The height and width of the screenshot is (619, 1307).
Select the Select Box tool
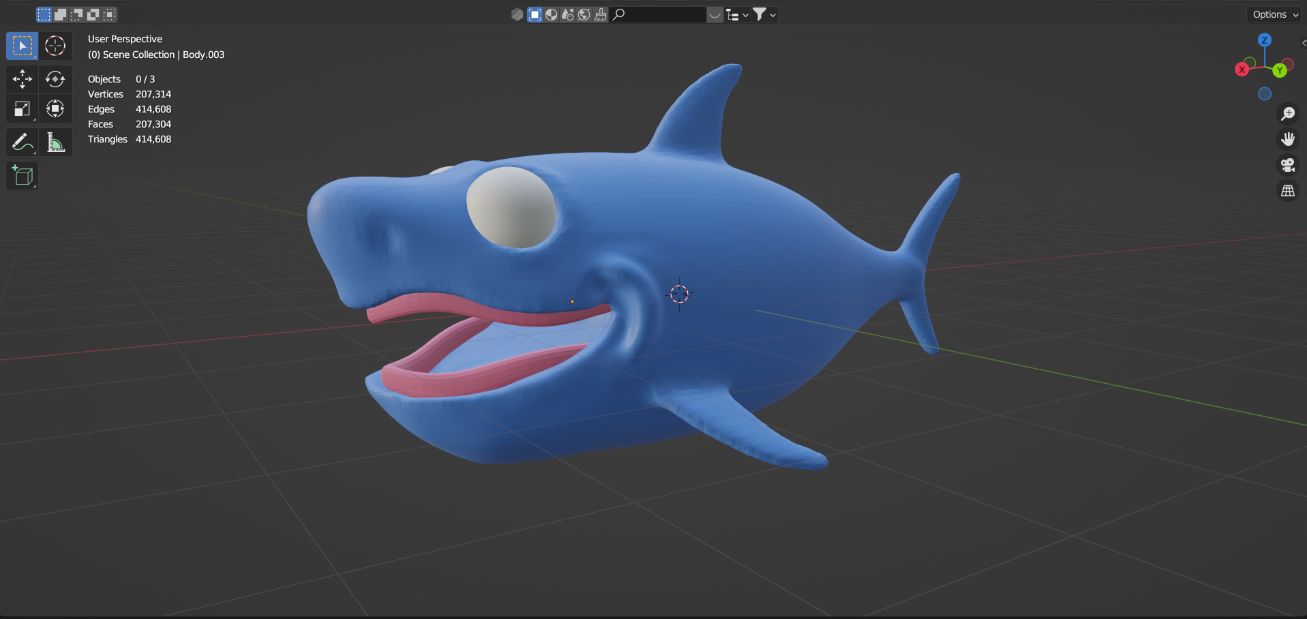22,46
